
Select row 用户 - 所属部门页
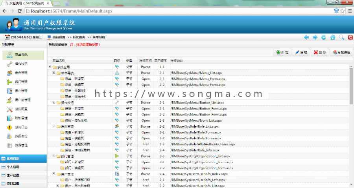199,180
